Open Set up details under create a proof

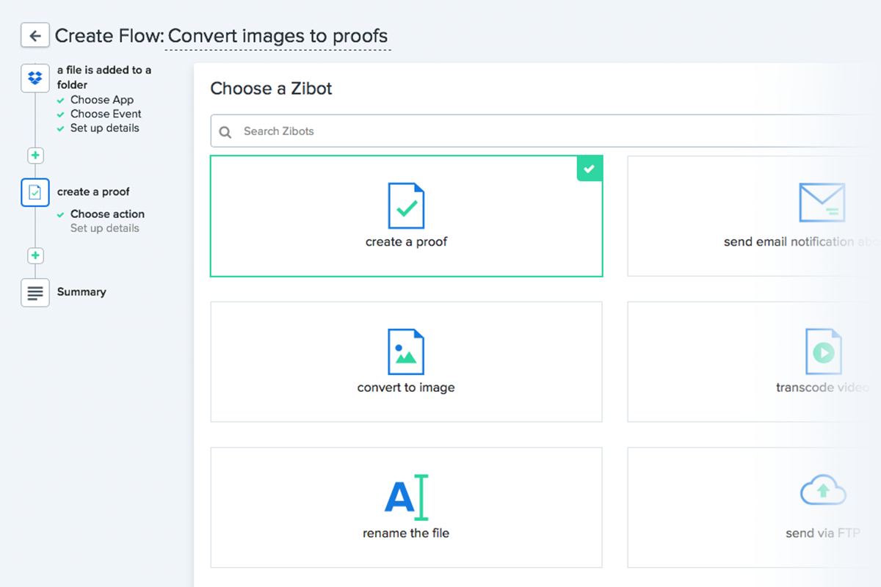(x=104, y=228)
